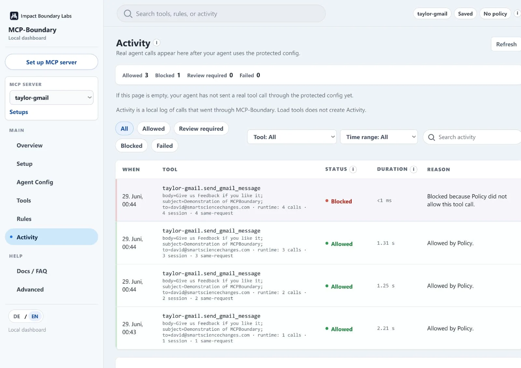Click the Saved pill in top bar
The image size is (521, 368).
[465, 14]
